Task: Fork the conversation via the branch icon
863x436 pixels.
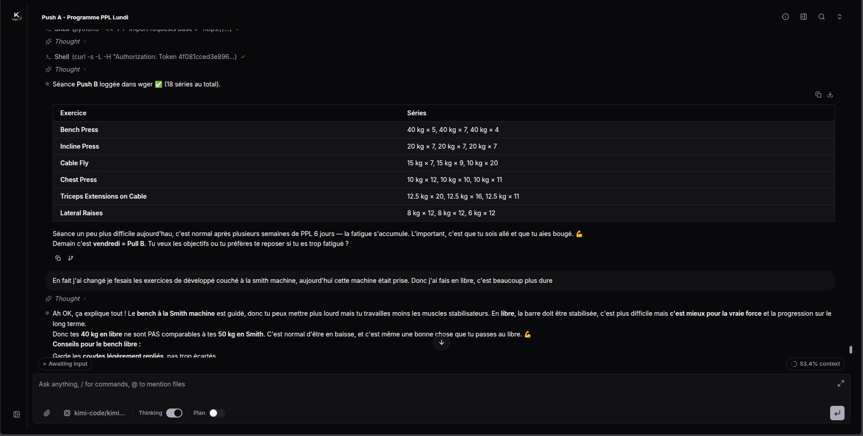Action: (x=71, y=258)
